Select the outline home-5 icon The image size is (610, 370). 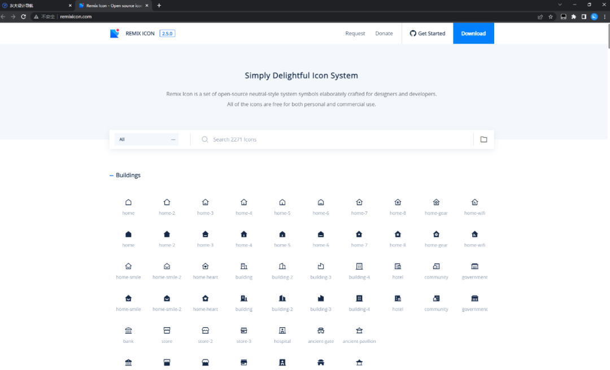click(x=282, y=202)
